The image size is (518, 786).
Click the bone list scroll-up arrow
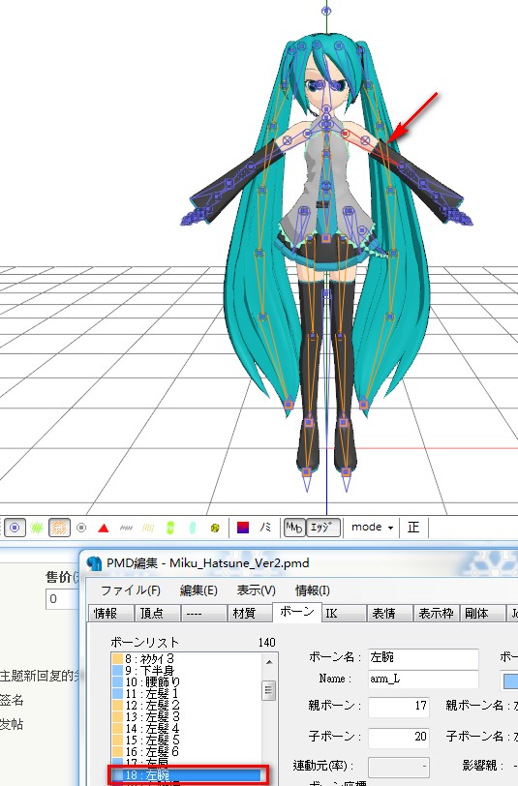click(269, 662)
